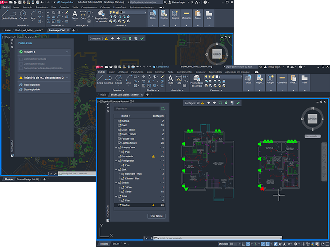330x247 pixels.
Task: Select the Polilinha tool in front window
Action: point(108,79)
